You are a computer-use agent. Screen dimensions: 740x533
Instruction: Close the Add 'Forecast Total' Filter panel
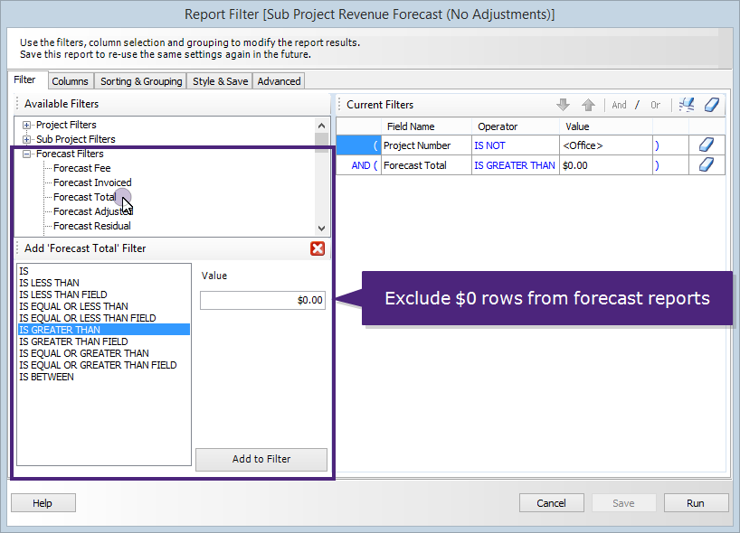tap(318, 248)
